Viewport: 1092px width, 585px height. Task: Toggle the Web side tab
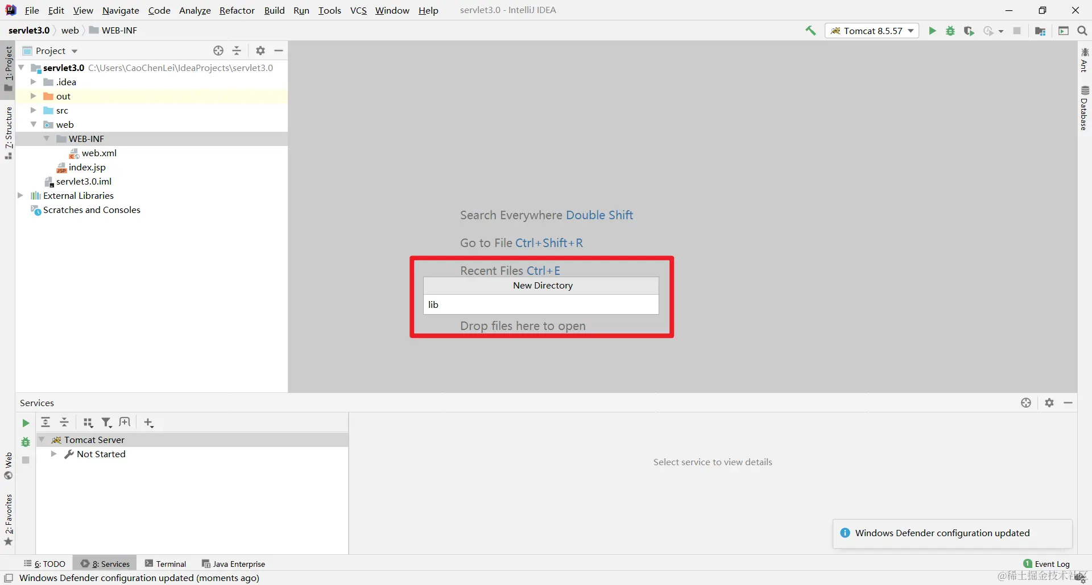[9, 466]
